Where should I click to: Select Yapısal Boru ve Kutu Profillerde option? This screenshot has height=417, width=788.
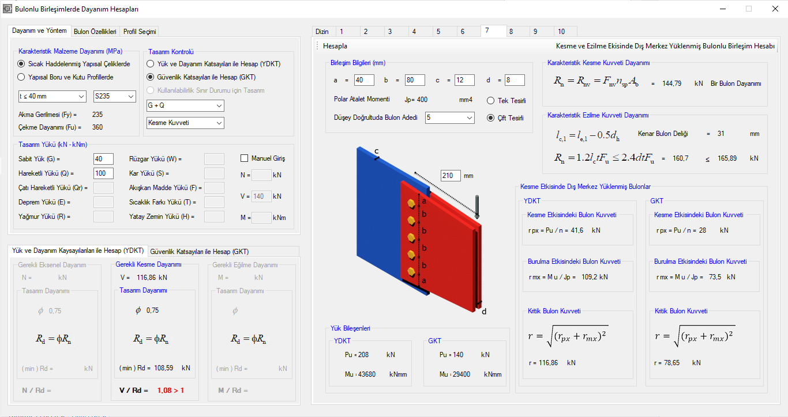tap(66, 77)
